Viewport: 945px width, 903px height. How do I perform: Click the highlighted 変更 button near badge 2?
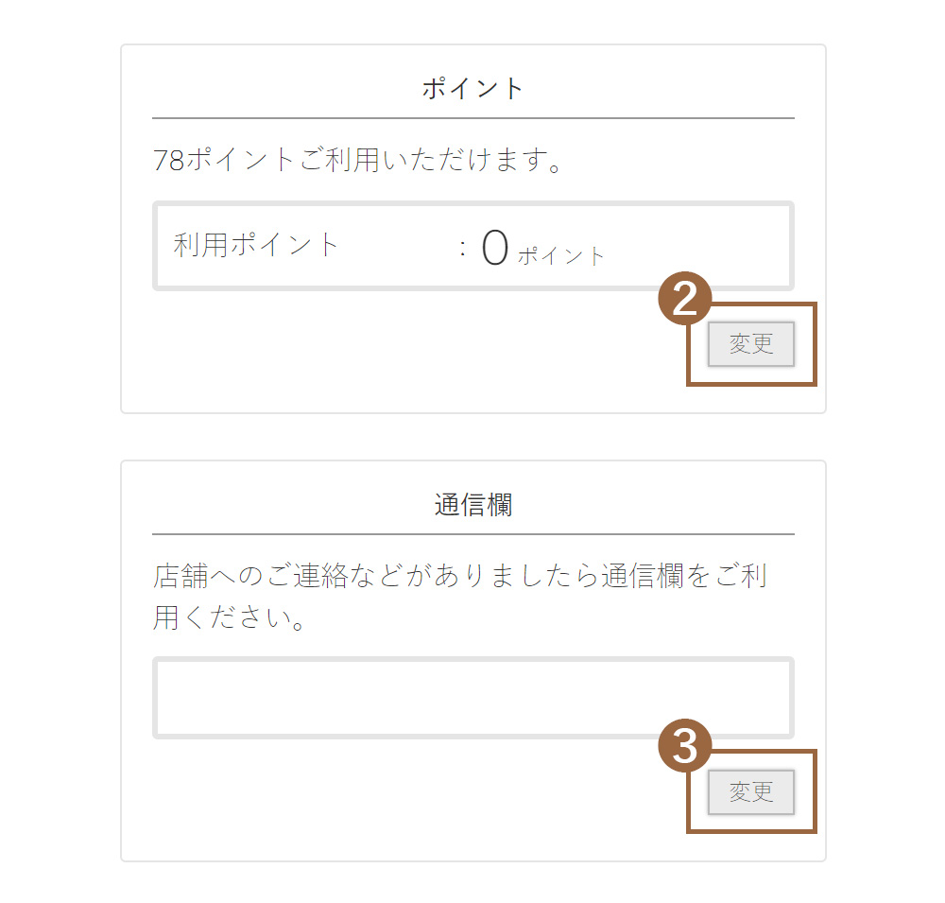pos(751,344)
